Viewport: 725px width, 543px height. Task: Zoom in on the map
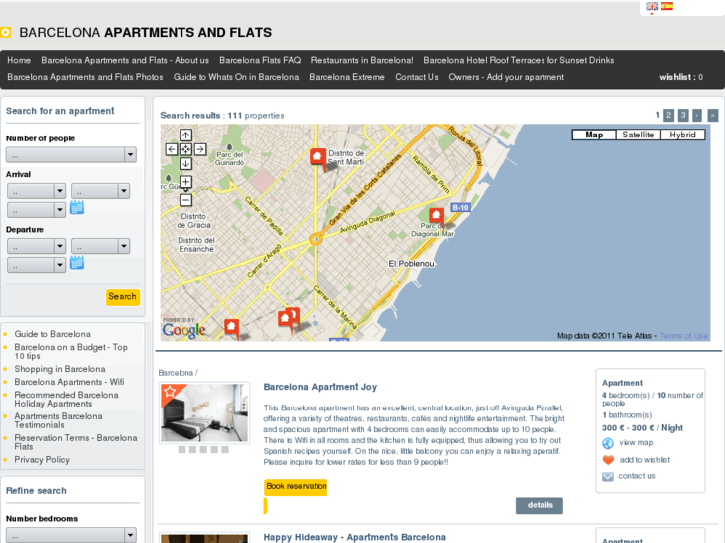[185, 182]
